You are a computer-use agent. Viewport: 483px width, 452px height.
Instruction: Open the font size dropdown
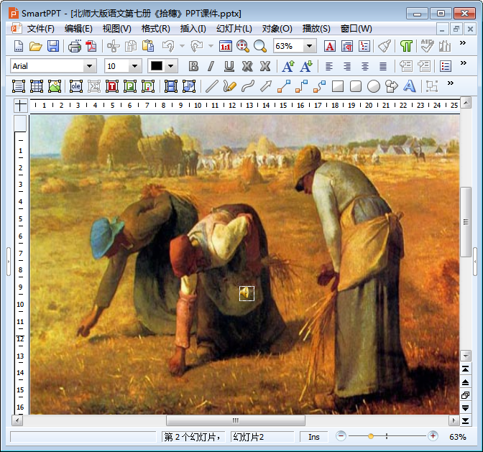(134, 66)
